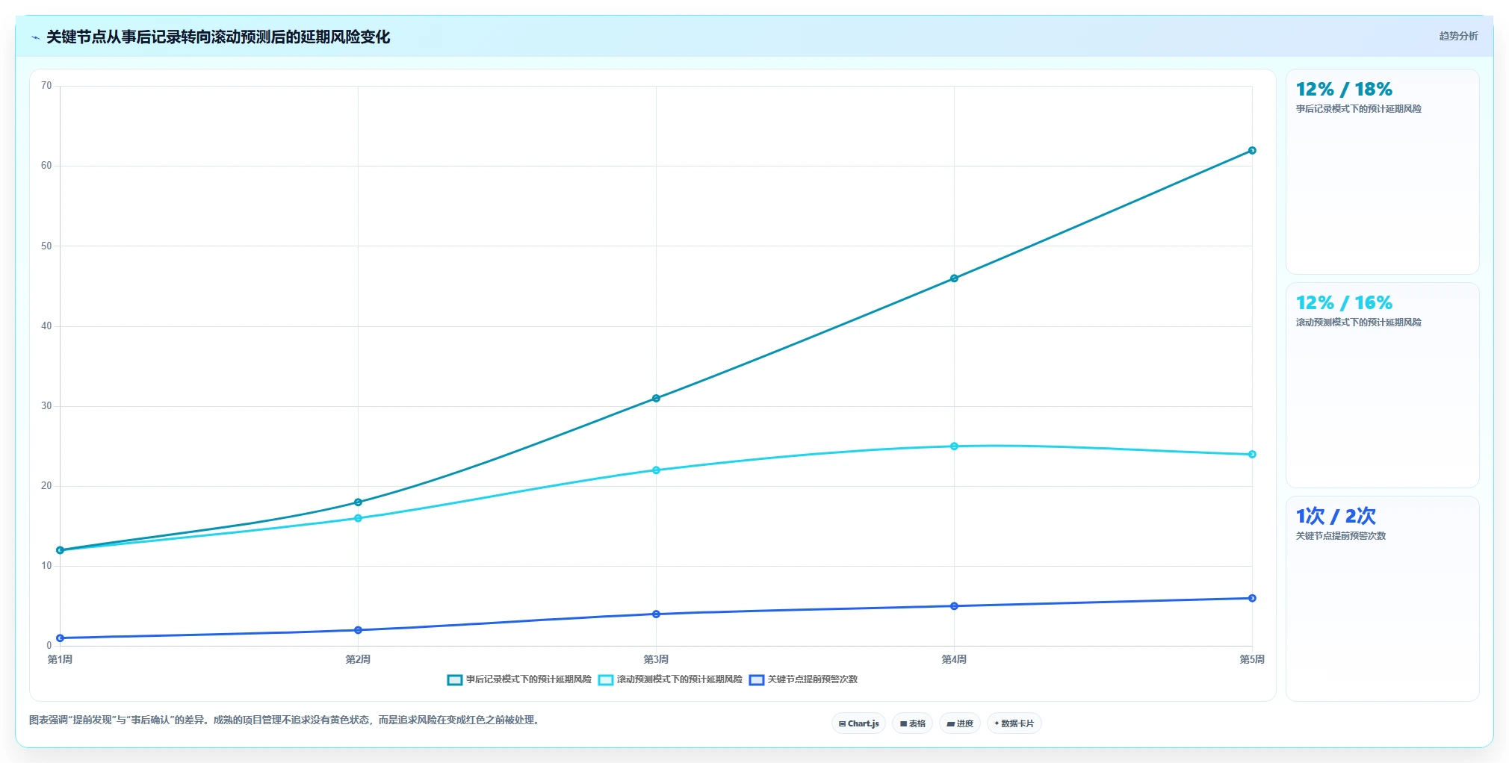Click the trend icon beside the chart title

tap(35, 37)
